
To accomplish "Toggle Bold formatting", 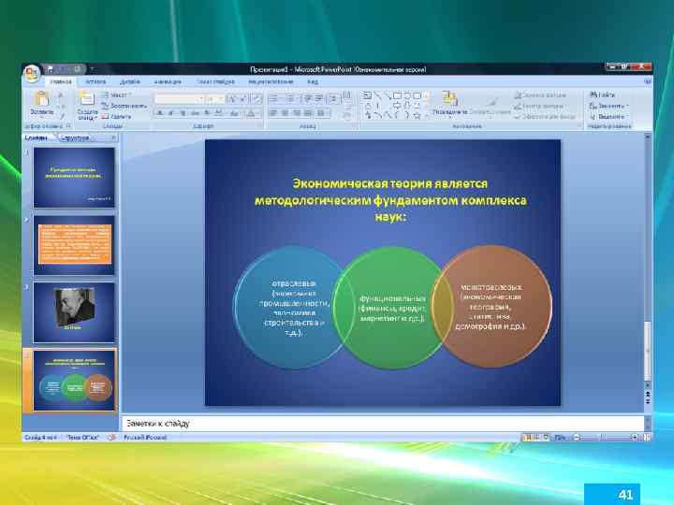I will pos(160,113).
